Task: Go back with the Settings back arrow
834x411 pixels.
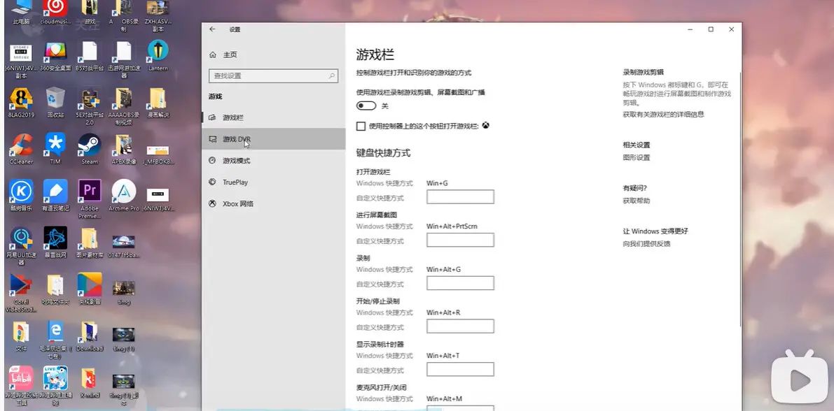Action: pyautogui.click(x=213, y=29)
